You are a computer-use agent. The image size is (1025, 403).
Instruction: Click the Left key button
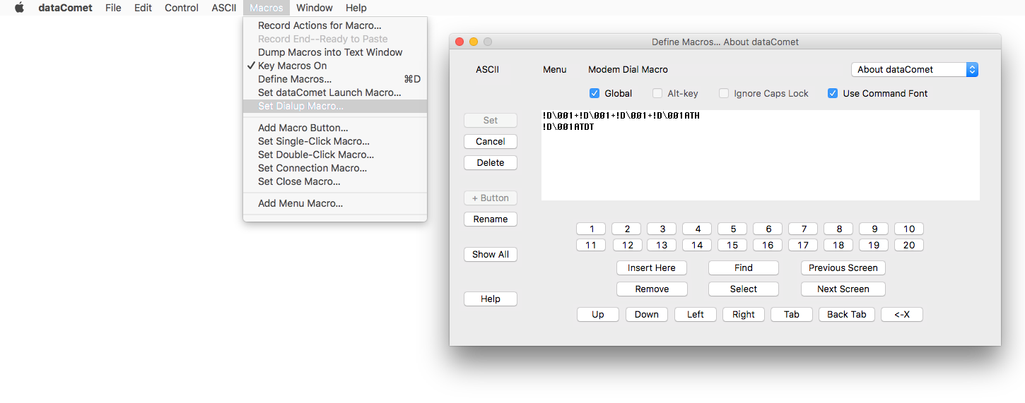pyautogui.click(x=696, y=314)
